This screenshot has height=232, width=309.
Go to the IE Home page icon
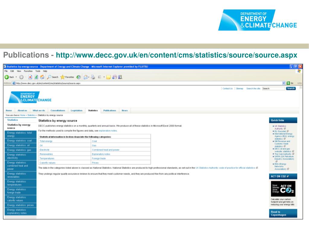(42, 77)
